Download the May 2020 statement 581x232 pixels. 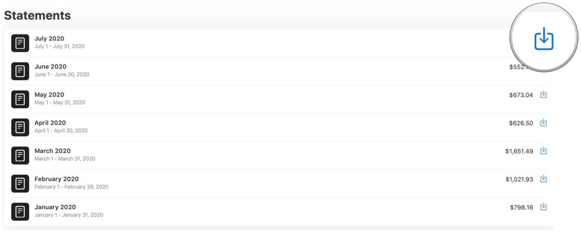(x=543, y=95)
